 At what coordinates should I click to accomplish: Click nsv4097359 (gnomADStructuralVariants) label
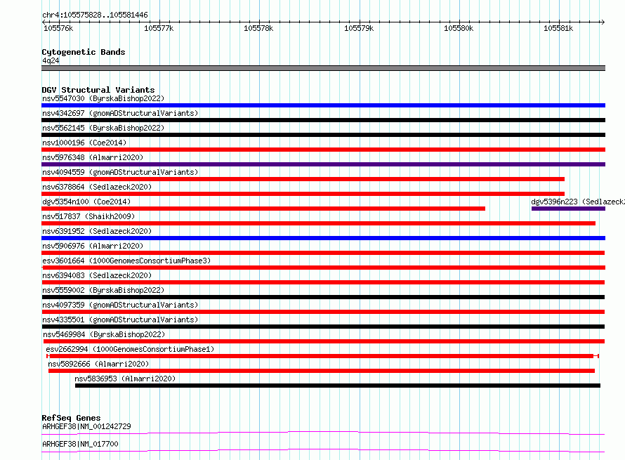pyautogui.click(x=120, y=305)
